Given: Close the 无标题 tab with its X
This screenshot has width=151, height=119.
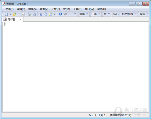Looking at the screenshot, I should pyautogui.click(x=21, y=20).
